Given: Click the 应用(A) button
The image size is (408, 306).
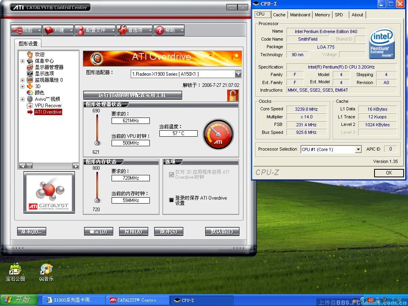Looking at the screenshot, I should point(133,231).
